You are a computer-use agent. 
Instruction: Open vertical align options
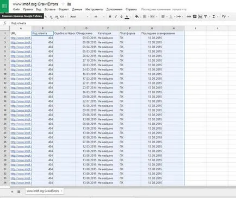click(x=171, y=17)
